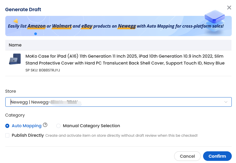Click the eBay link in banner

coord(87,26)
